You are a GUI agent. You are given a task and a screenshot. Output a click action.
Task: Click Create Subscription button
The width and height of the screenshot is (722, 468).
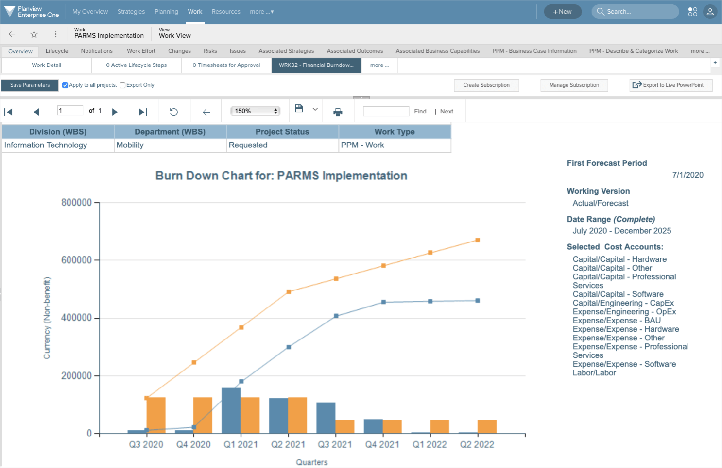(486, 85)
